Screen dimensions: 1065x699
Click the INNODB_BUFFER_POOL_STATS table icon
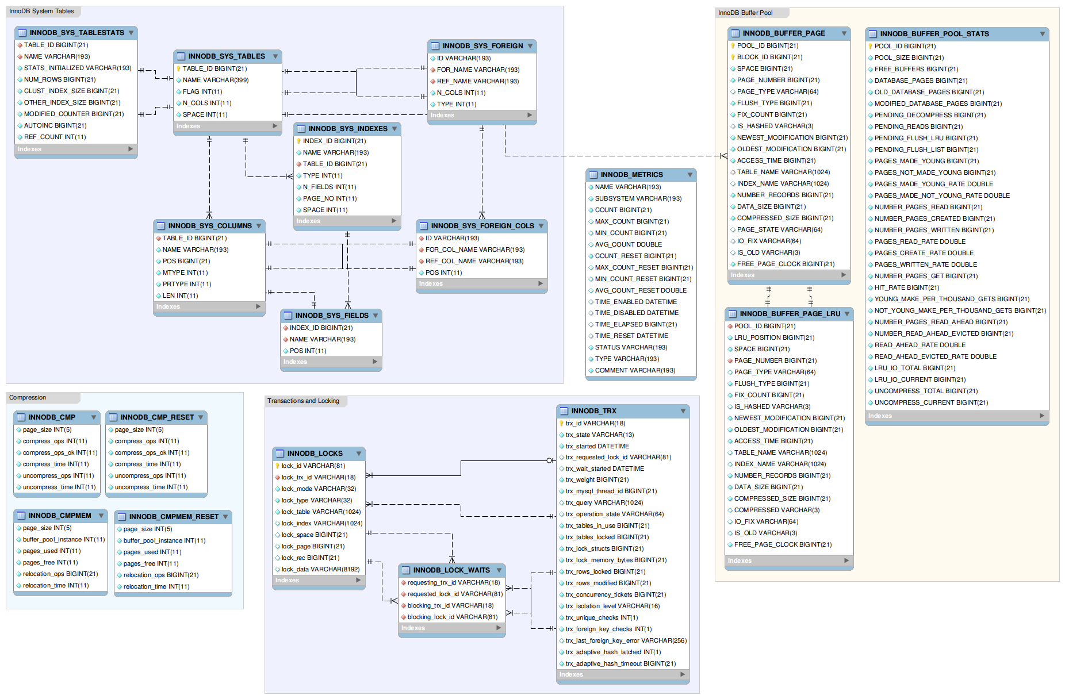tap(873, 34)
